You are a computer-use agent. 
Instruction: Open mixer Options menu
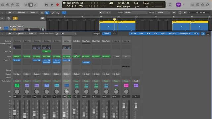tap(21, 34)
